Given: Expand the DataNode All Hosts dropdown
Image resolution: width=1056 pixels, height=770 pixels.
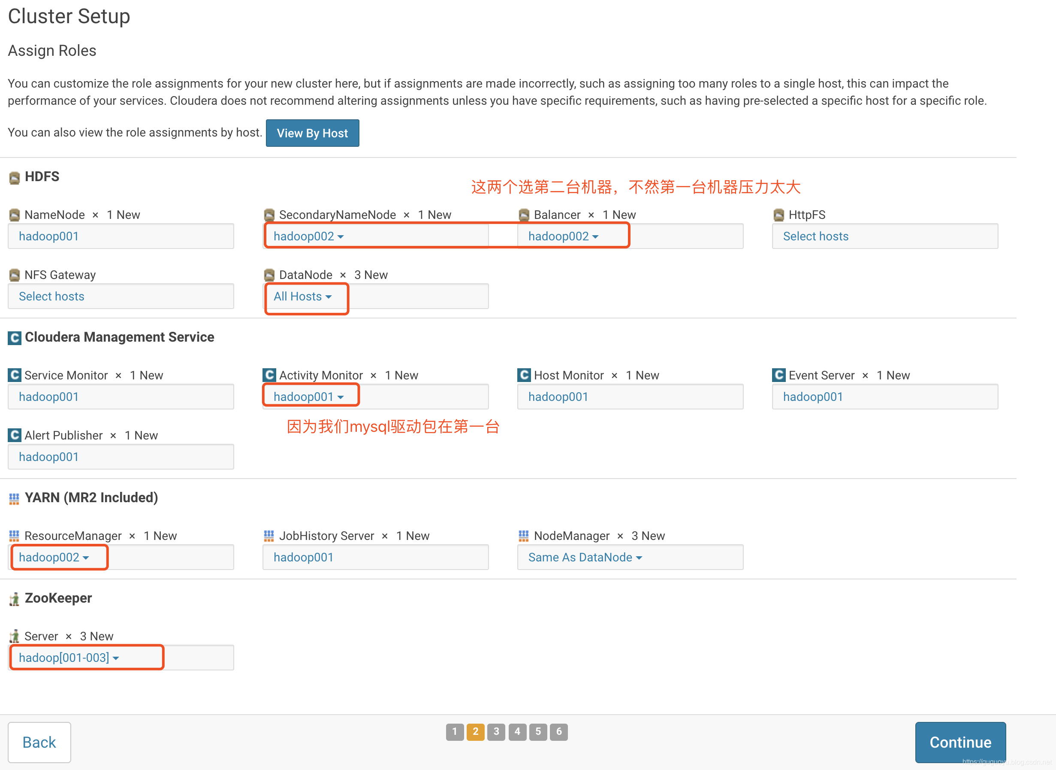Looking at the screenshot, I should pyautogui.click(x=302, y=297).
